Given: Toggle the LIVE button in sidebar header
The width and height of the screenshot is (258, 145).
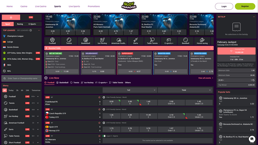Looking at the screenshot, I should click(31, 17).
